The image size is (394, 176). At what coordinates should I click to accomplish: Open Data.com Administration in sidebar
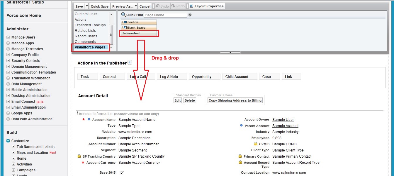tap(32, 119)
